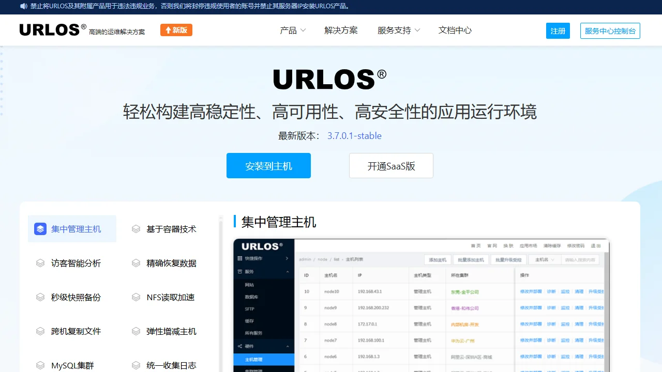
Task: Click the layers icon beside 访客智能分析
Action: pos(40,263)
